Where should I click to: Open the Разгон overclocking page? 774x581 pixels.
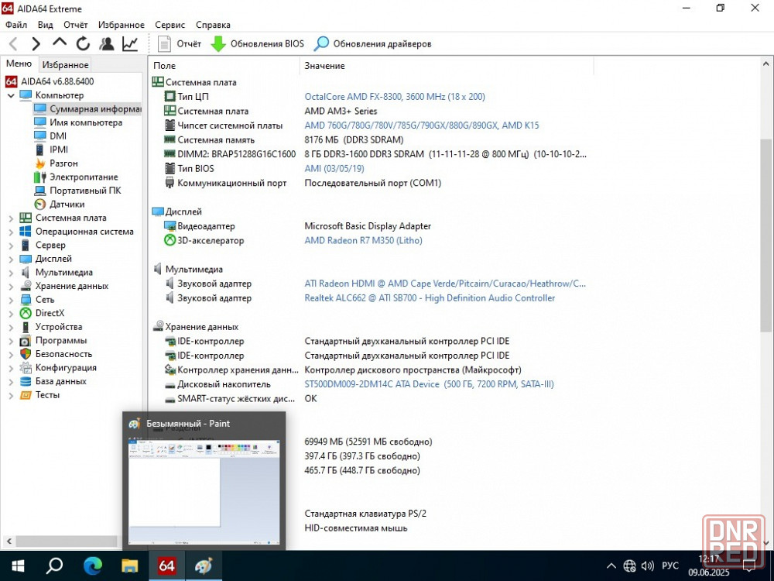(56, 163)
